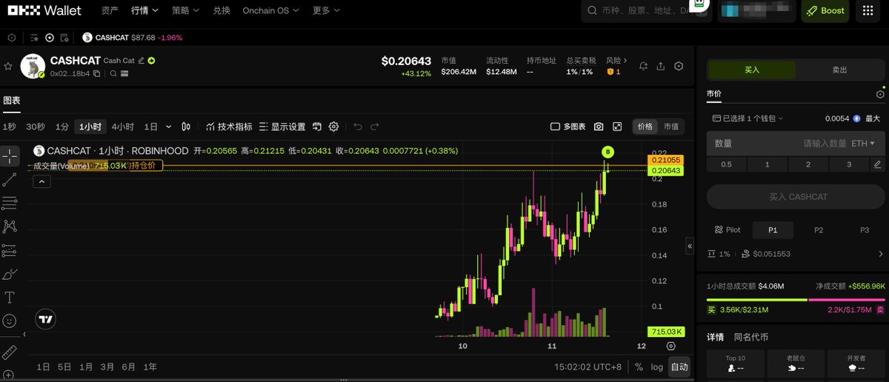Collapse the trading side panel
The height and width of the screenshot is (382, 889).
(690, 246)
